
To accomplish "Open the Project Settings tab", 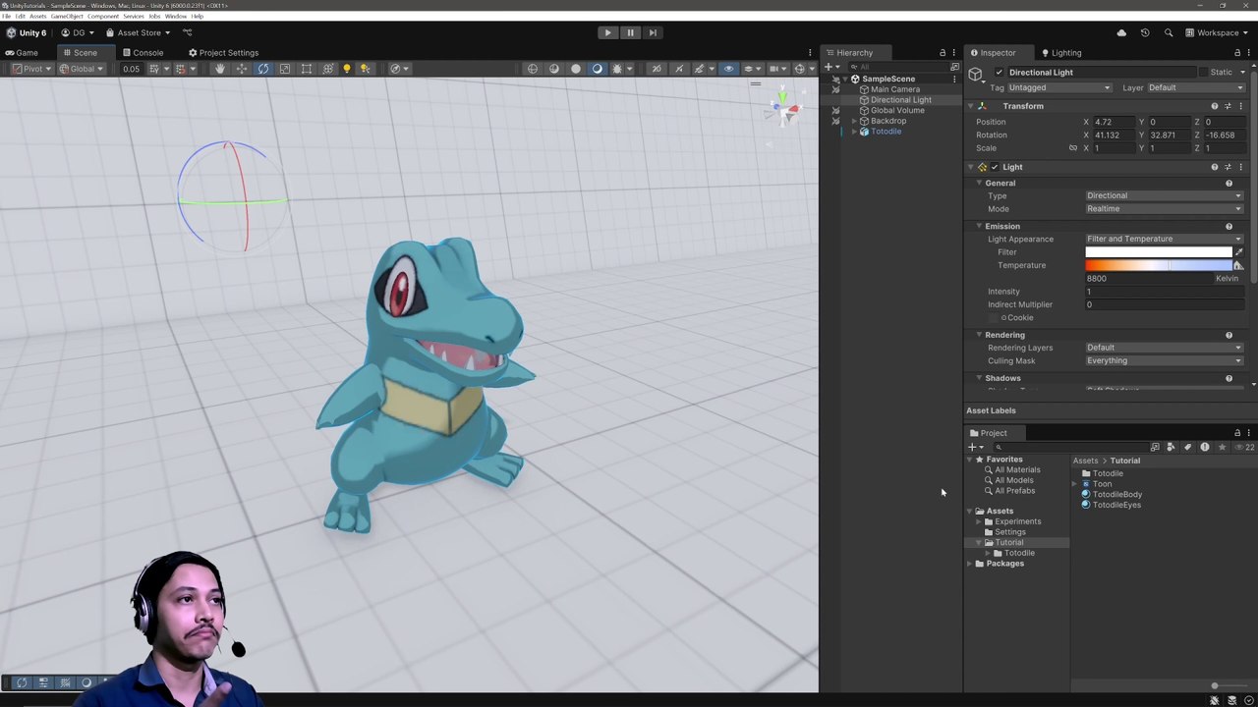I will (223, 53).
